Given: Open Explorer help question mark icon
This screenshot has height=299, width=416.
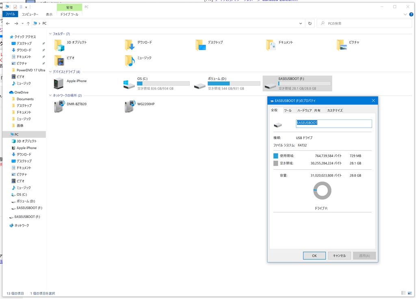Looking at the screenshot, I should [411, 14].
